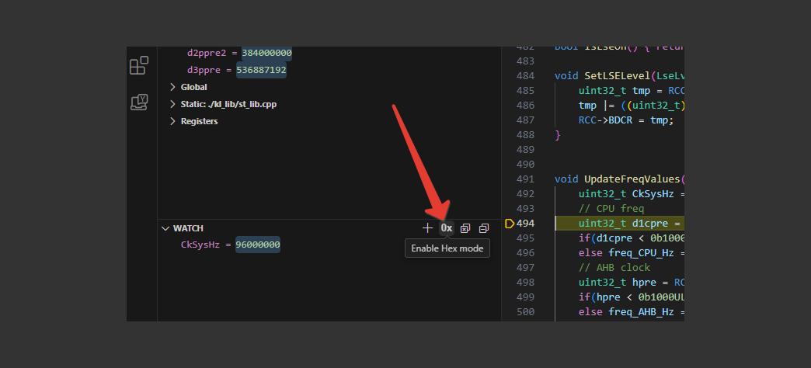Remove all watch expressions
The height and width of the screenshot is (368, 811).
tap(465, 228)
